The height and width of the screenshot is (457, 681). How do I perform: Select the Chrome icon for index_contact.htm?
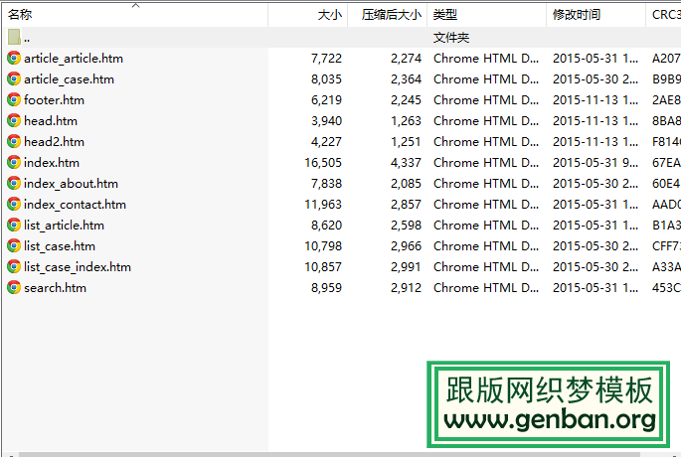[x=14, y=205]
